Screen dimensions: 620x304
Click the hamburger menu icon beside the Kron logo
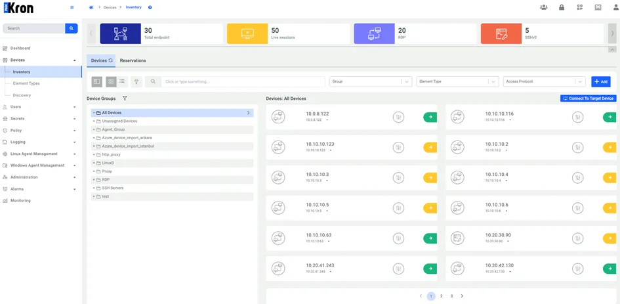click(x=72, y=7)
